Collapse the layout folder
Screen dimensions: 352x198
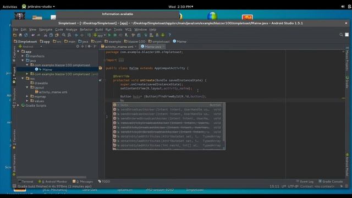tap(27, 87)
